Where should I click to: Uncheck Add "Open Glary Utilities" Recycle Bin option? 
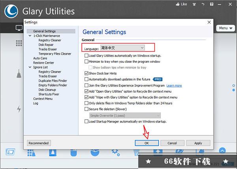click(x=86, y=91)
